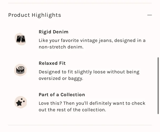The height and width of the screenshot is (132, 160).
Task: Click the Product Highlights heading
Action: [35, 15]
